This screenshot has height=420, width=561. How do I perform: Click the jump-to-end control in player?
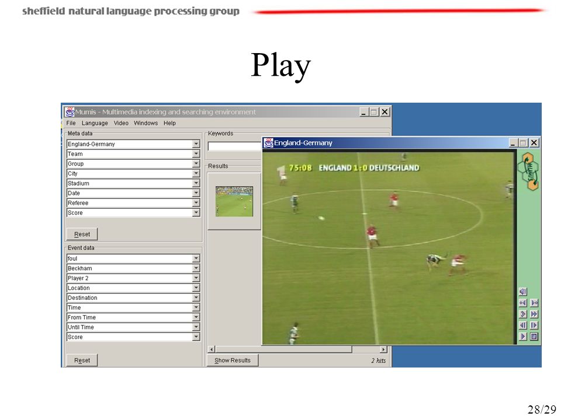coord(534,303)
